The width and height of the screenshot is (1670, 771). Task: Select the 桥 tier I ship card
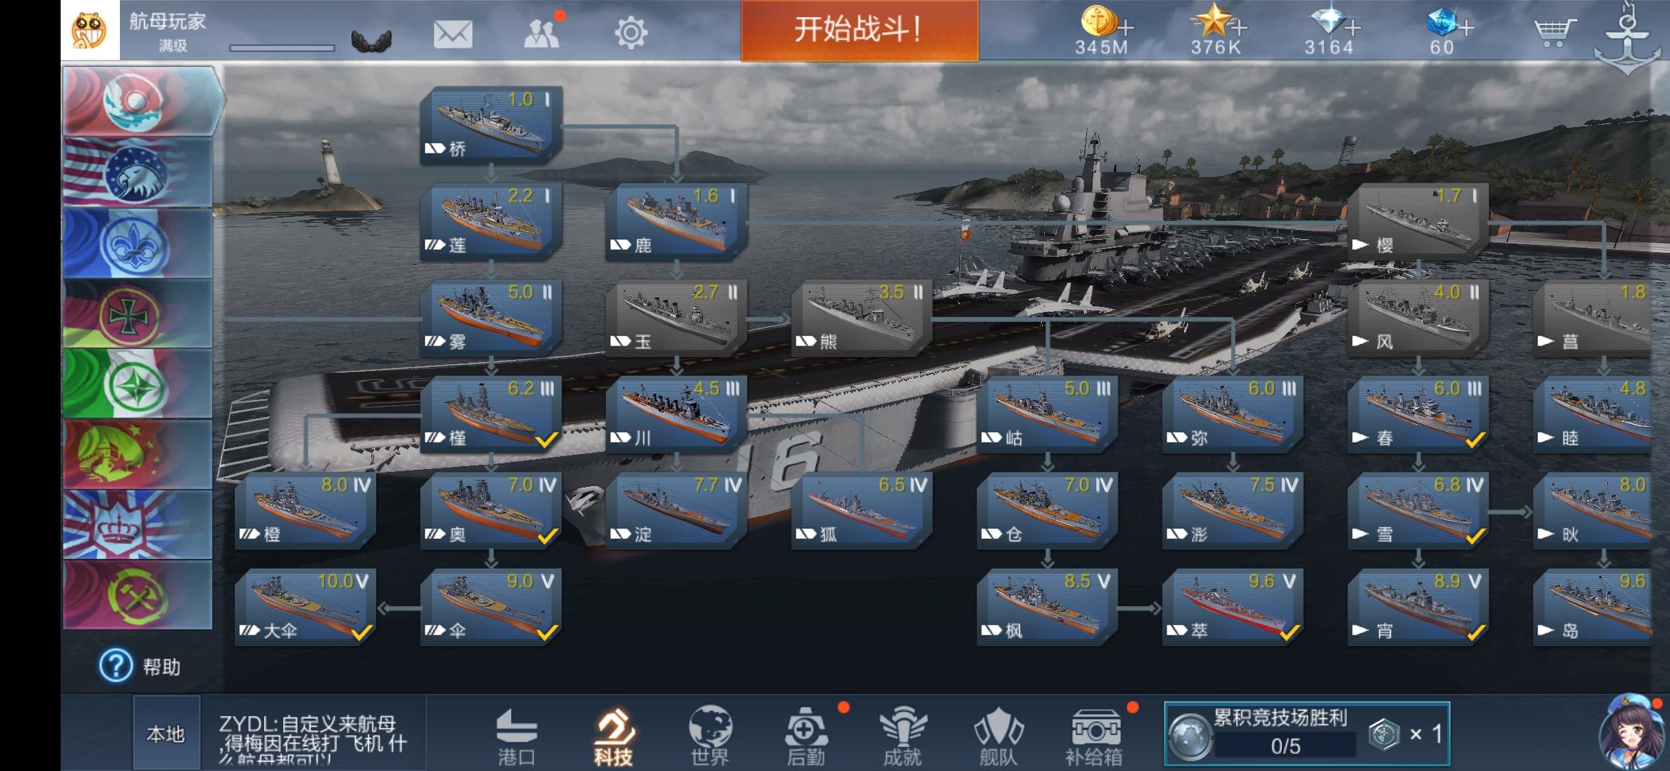(491, 125)
